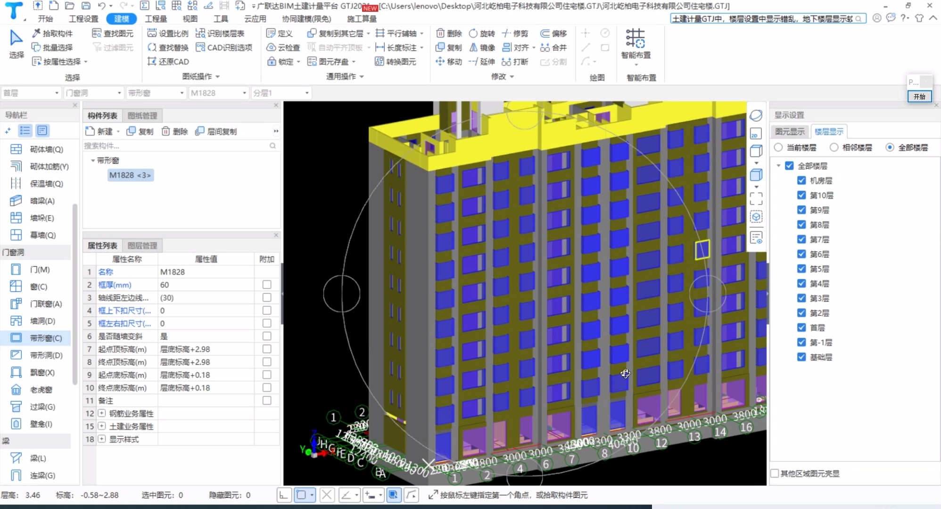The image size is (941, 509).
Task: Click the 选择 selection arrow tool
Action: point(17,44)
